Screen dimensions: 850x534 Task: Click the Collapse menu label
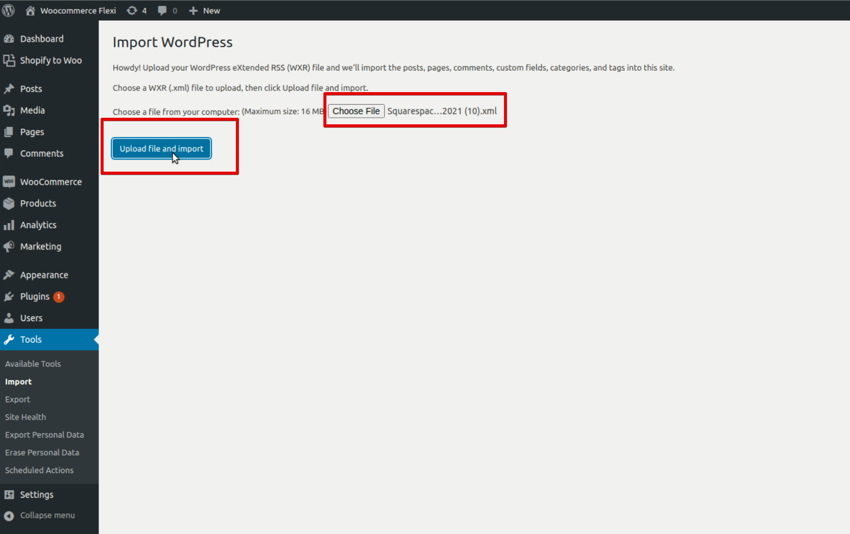(47, 515)
